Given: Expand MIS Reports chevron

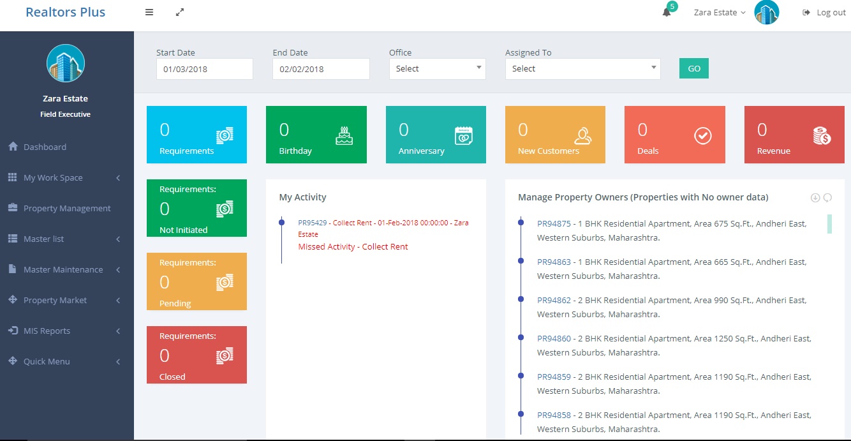Looking at the screenshot, I should tap(118, 331).
